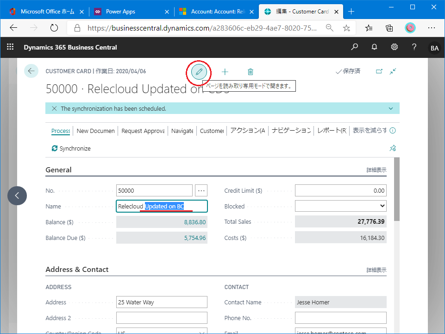Open the Request Approval menu
445x334 pixels.
(x=143, y=131)
